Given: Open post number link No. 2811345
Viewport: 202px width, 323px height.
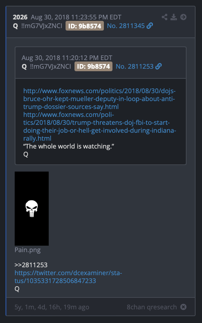Looking at the screenshot, I should 126,26.
